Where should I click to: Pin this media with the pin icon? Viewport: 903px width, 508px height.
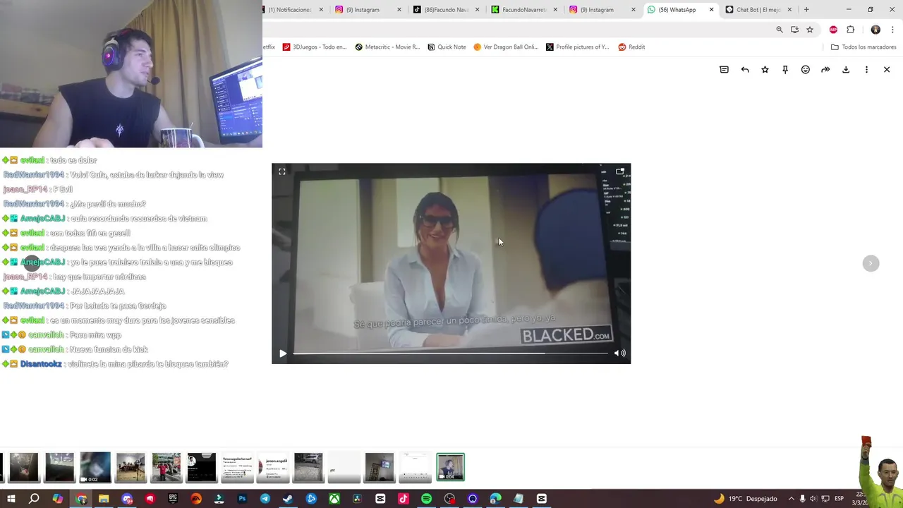point(785,70)
